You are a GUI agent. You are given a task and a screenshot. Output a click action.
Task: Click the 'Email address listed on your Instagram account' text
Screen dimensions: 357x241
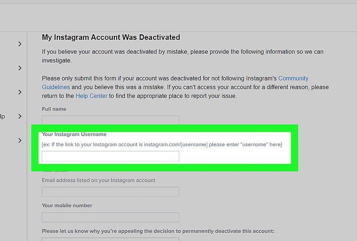pyautogui.click(x=99, y=180)
